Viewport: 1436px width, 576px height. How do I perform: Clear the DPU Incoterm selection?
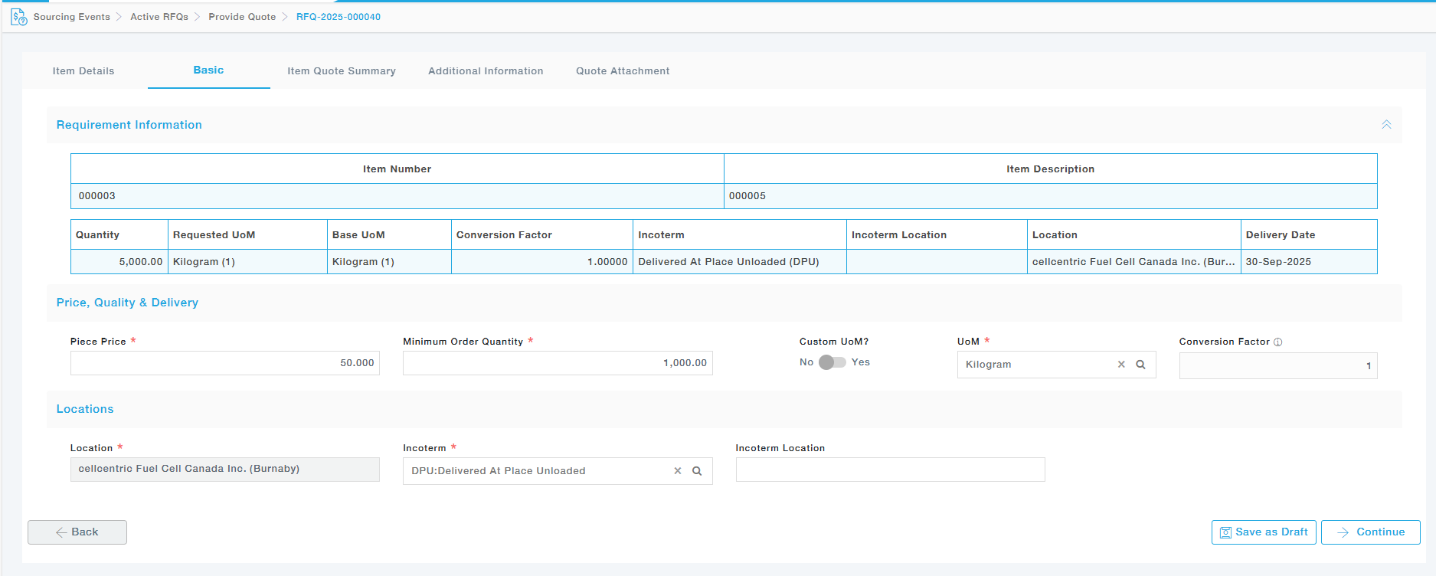click(x=677, y=471)
